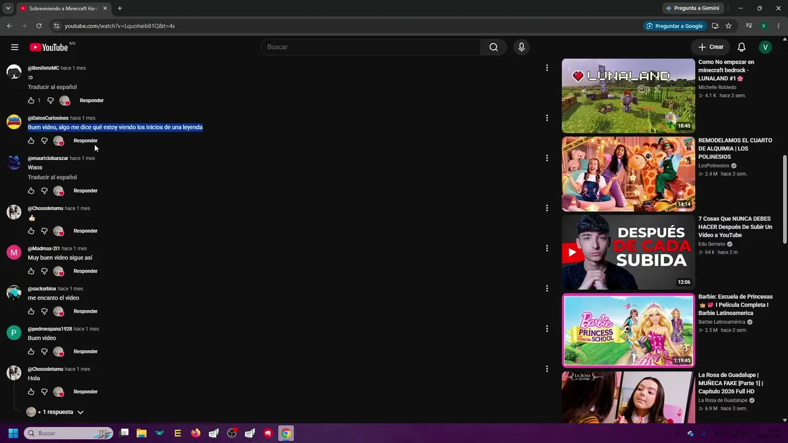
Task: Click the browser address bar URL
Action: (120, 26)
